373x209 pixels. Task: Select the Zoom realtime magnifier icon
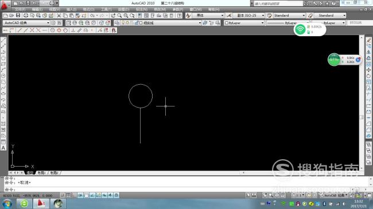(x=119, y=15)
